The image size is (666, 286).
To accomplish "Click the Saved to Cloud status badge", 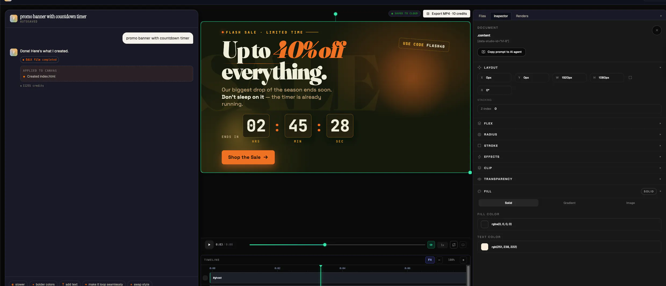I will click(404, 13).
